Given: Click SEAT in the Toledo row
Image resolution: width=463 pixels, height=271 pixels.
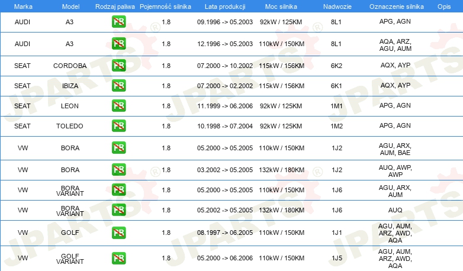Looking at the screenshot, I should (x=22, y=126).
